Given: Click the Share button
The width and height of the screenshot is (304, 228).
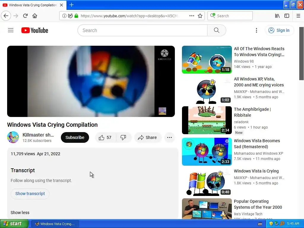Looking at the screenshot, I should (x=148, y=137).
